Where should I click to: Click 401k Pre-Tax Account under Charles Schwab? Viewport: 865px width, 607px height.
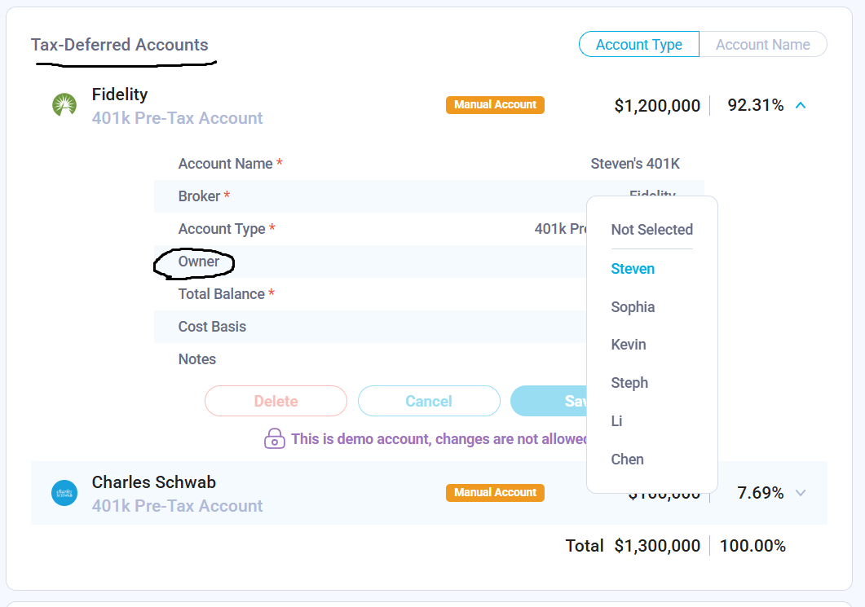[177, 505]
